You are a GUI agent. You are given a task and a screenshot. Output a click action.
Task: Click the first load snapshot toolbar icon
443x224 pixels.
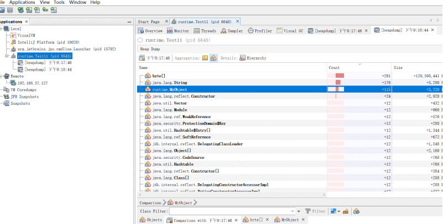[2, 10]
